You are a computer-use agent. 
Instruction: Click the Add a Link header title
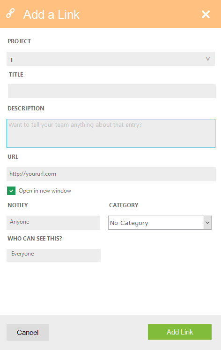[51, 15]
